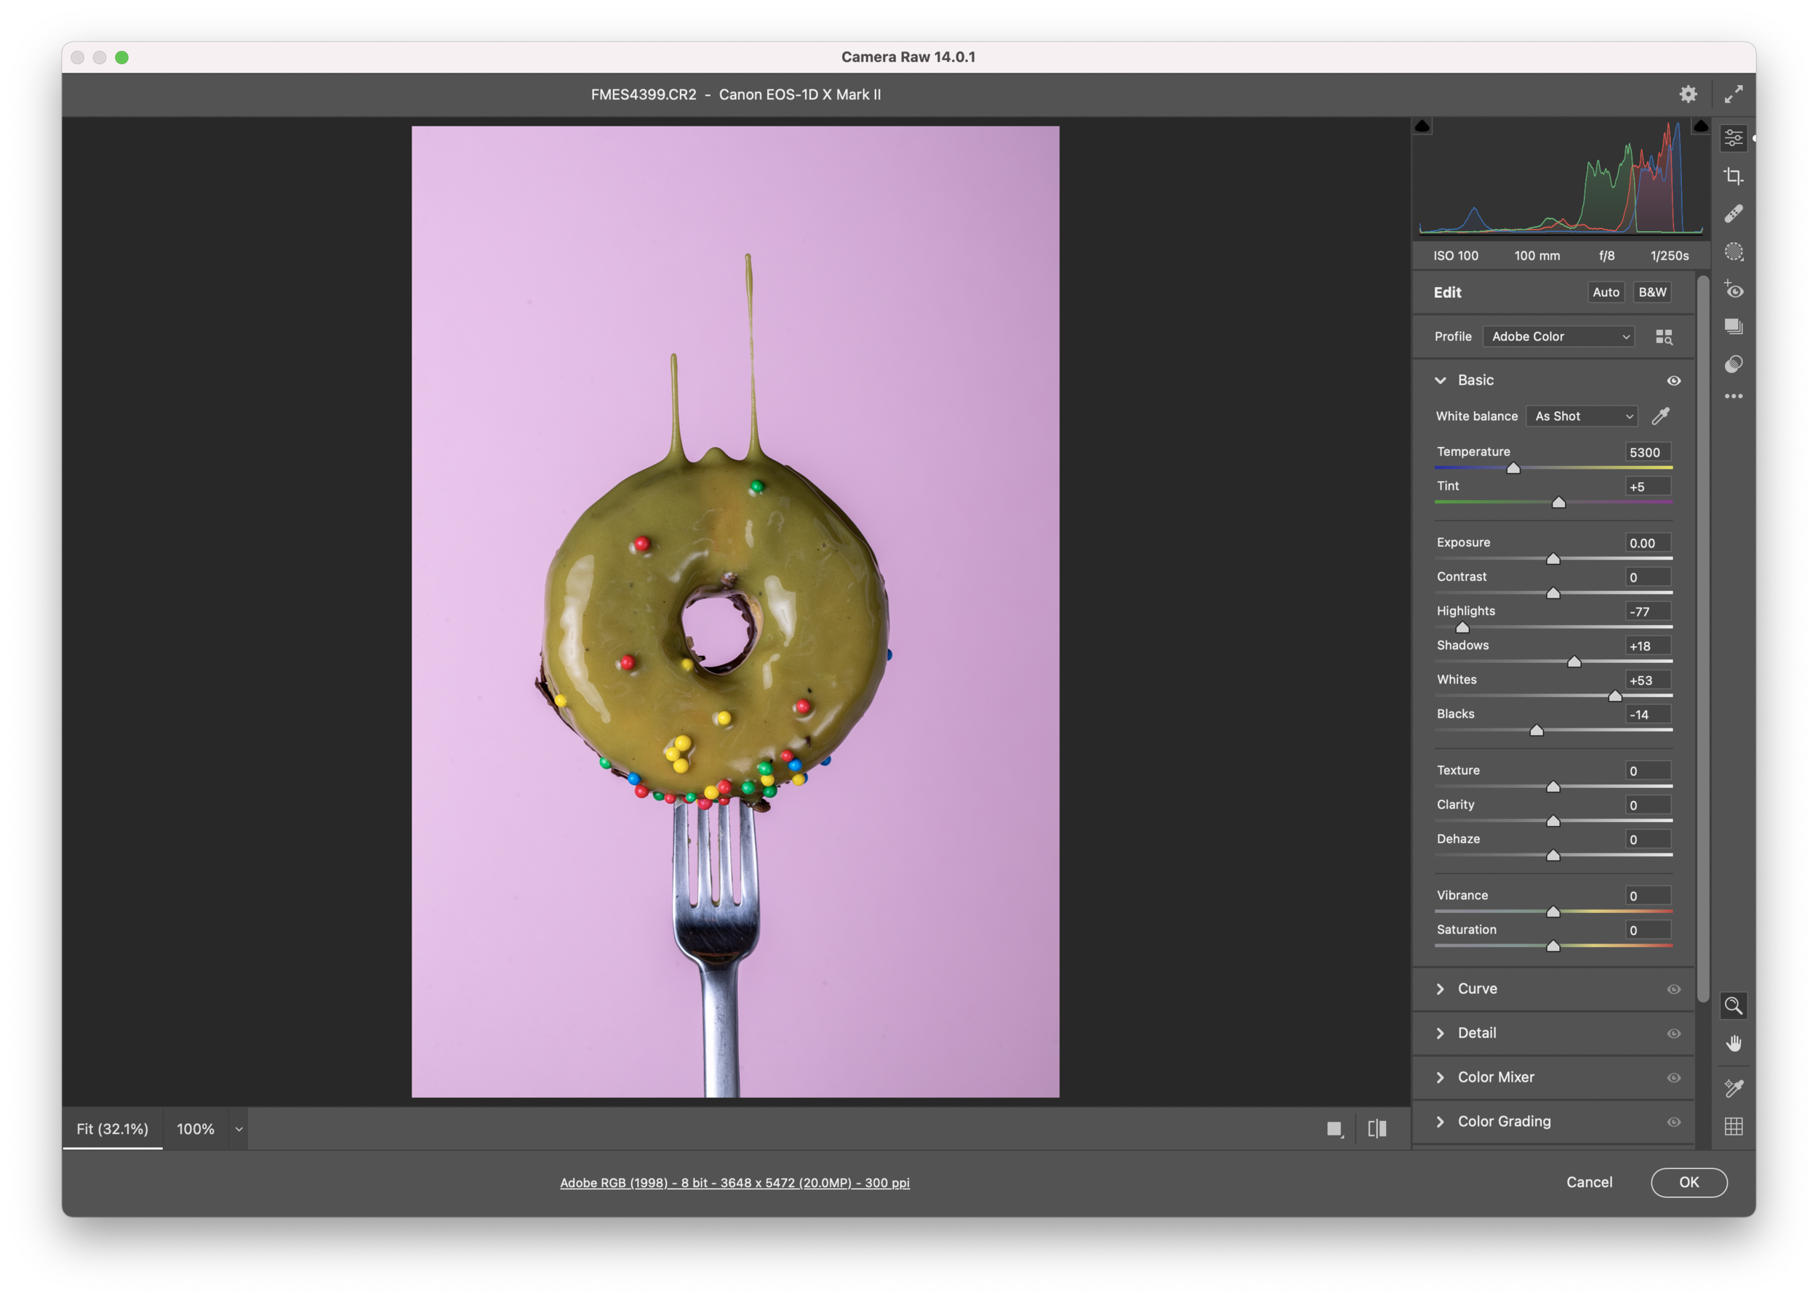Toggle the grid overlay icon

click(1733, 1126)
